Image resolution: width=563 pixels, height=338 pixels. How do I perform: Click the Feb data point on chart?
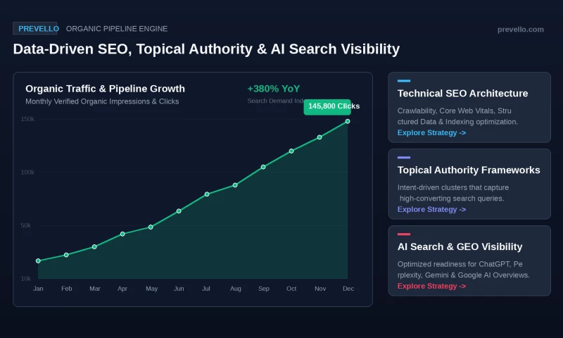click(x=66, y=255)
